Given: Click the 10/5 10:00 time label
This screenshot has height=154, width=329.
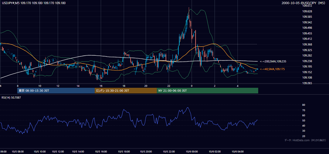Looking at the screenshot, I should (40, 152).
